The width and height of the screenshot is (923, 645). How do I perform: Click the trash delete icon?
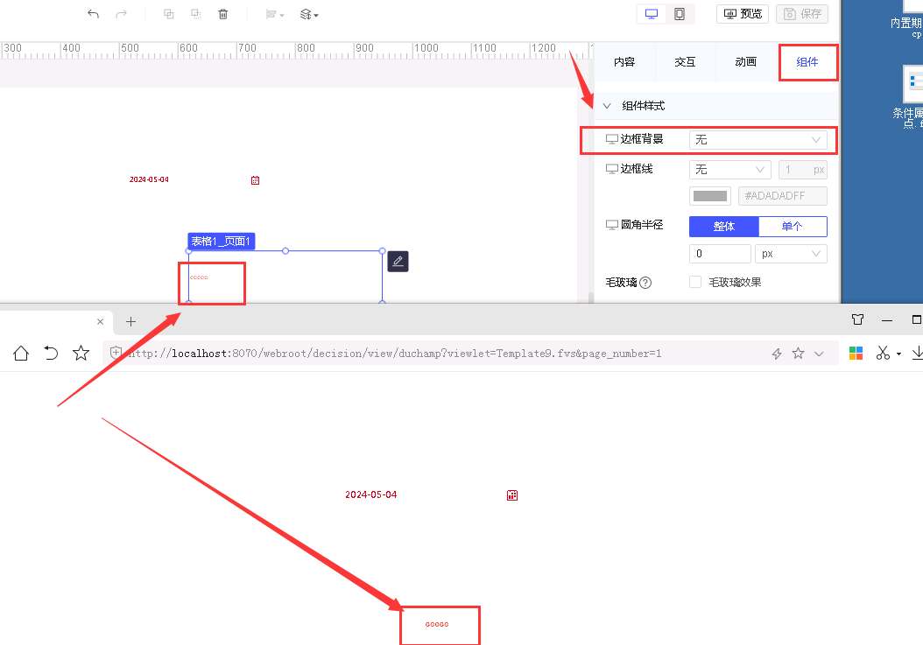pyautogui.click(x=223, y=14)
